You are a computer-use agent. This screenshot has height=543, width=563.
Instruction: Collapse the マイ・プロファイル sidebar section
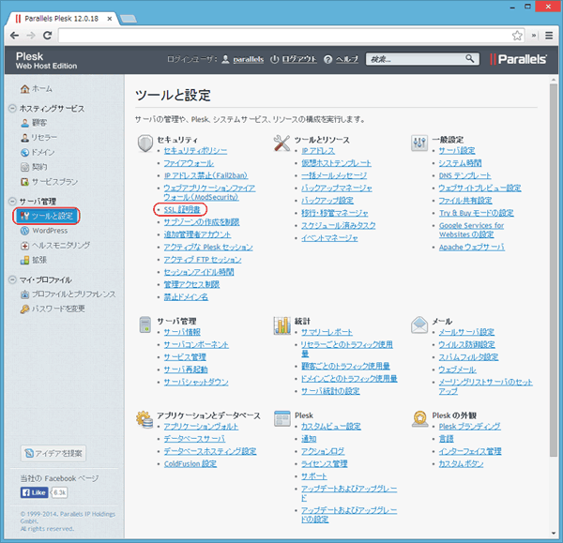pos(12,279)
